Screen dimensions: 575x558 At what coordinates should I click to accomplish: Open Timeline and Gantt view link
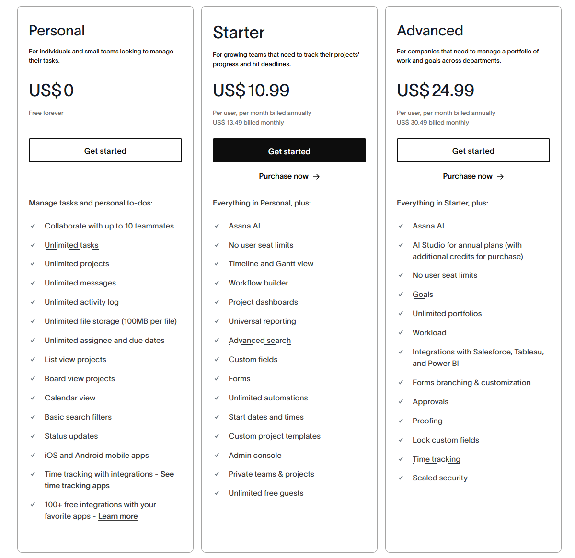[x=271, y=263]
